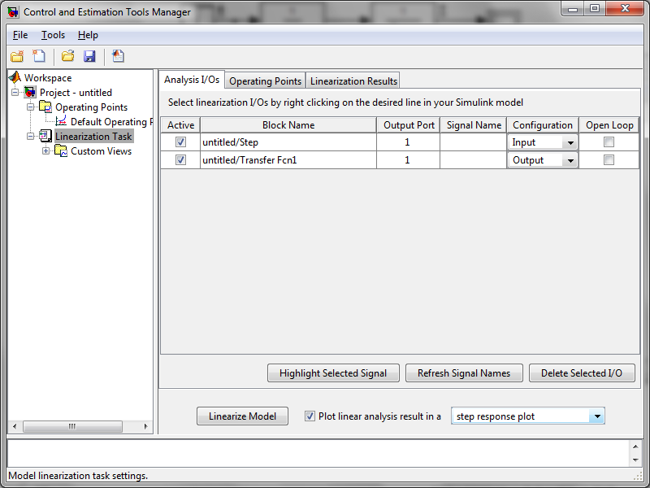The width and height of the screenshot is (650, 488).
Task: Click the Custom Views folder icon
Action: tap(61, 150)
